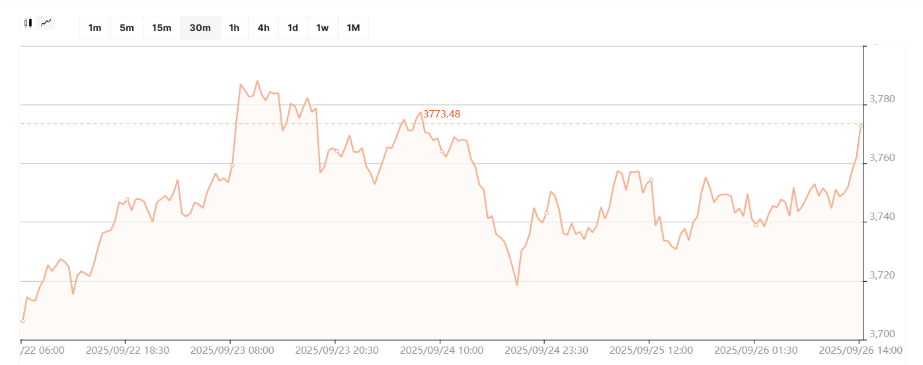Click the 3,780 price axis label
The image size is (923, 365).
(883, 100)
